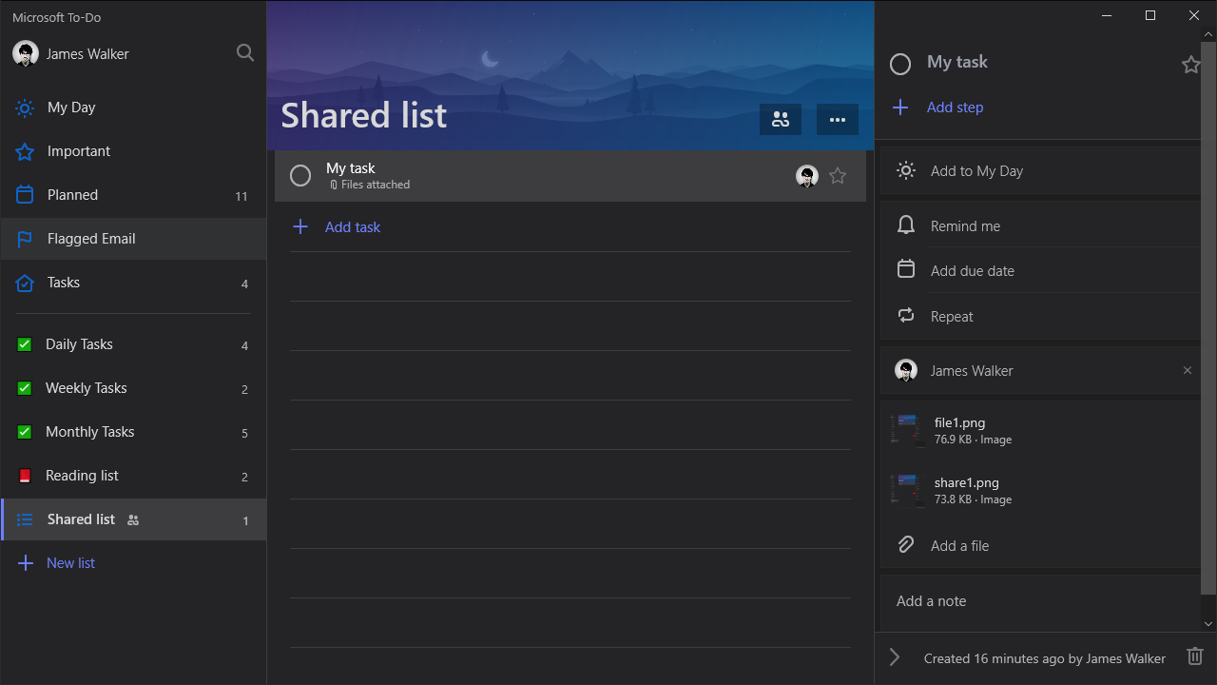The height and width of the screenshot is (685, 1217).
Task: Click green check icon beside Monthly Tasks
Action: pos(25,432)
